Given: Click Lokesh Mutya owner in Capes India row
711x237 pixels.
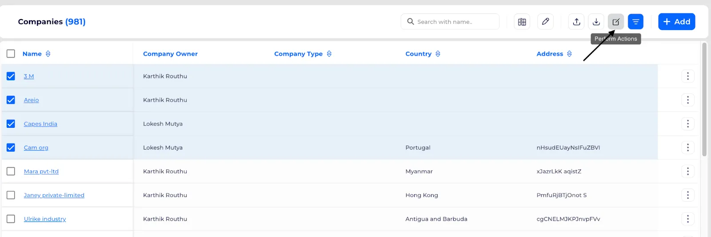Looking at the screenshot, I should click(163, 124).
